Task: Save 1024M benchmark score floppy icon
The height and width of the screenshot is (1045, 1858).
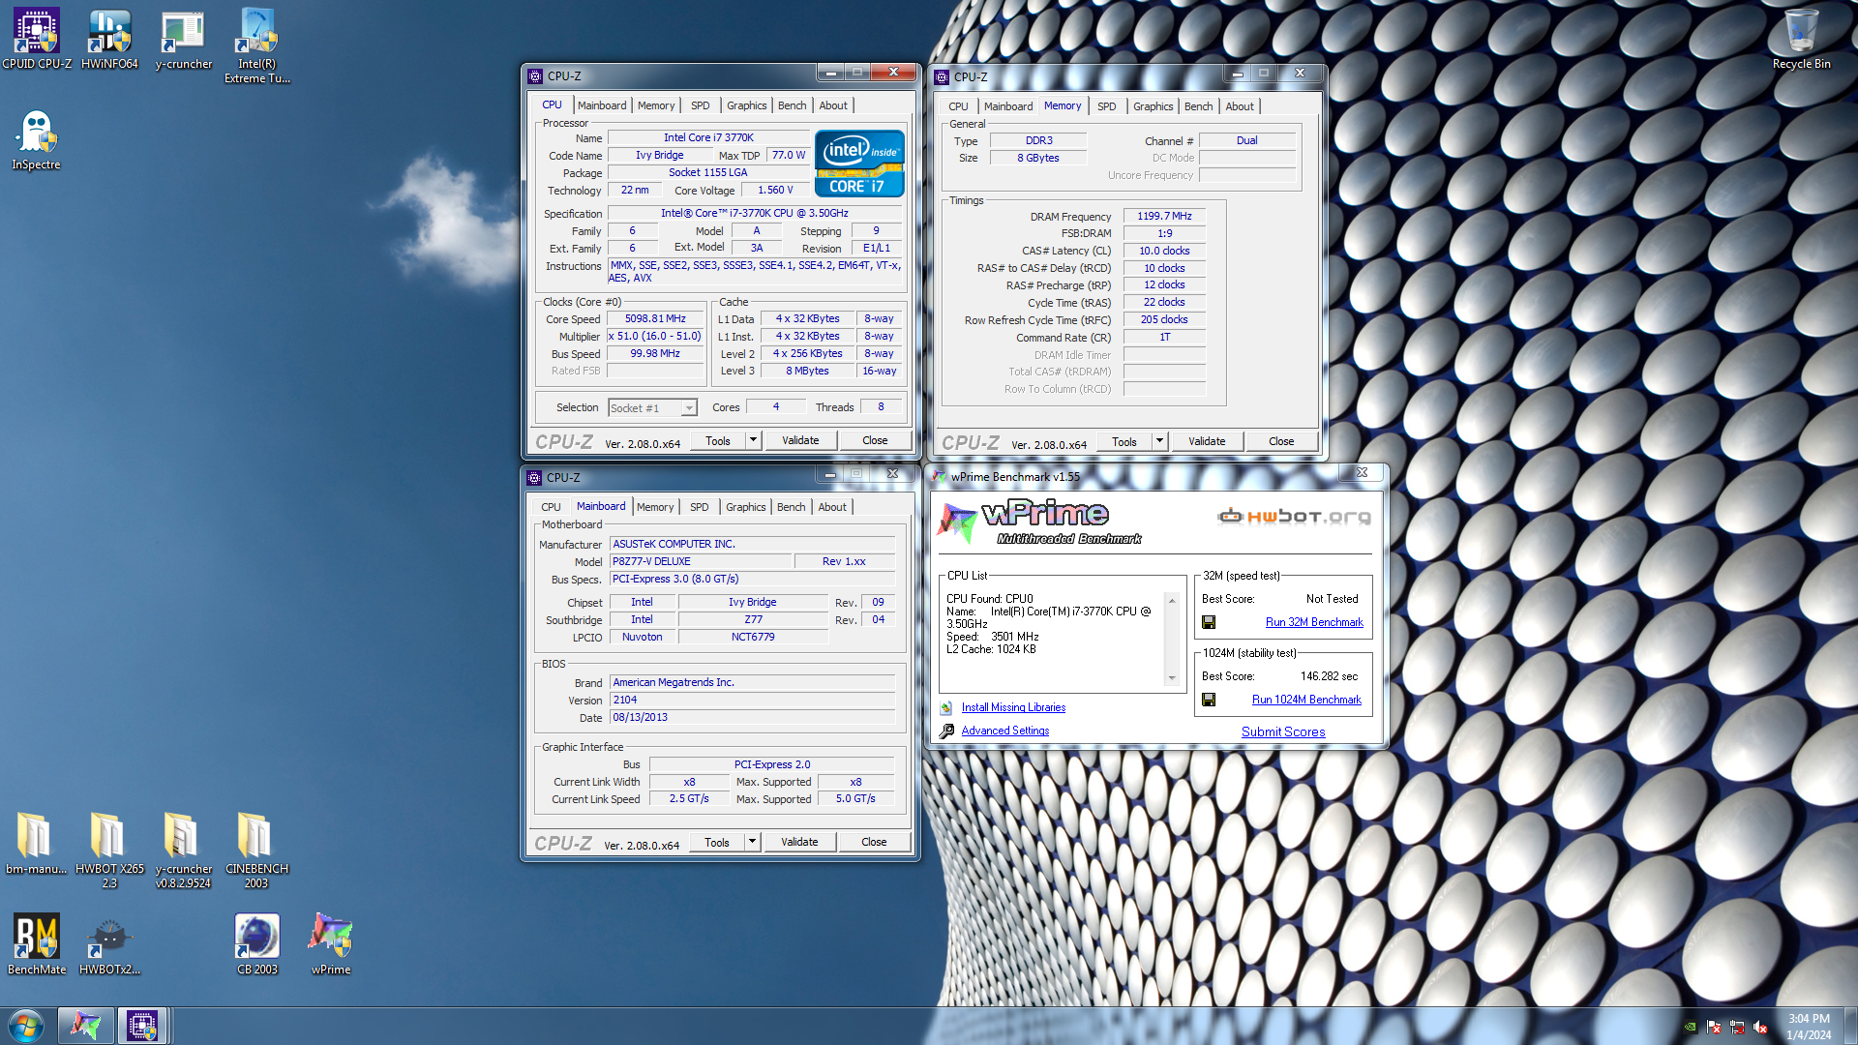Action: click(x=1209, y=700)
